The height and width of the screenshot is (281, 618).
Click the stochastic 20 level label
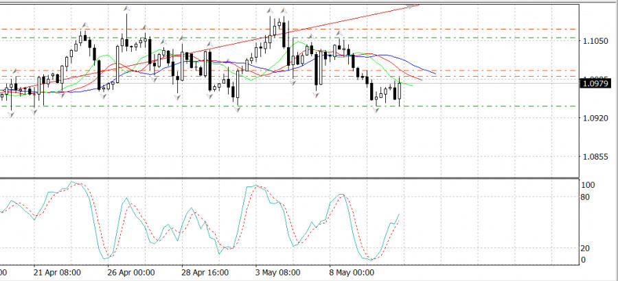pos(585,248)
